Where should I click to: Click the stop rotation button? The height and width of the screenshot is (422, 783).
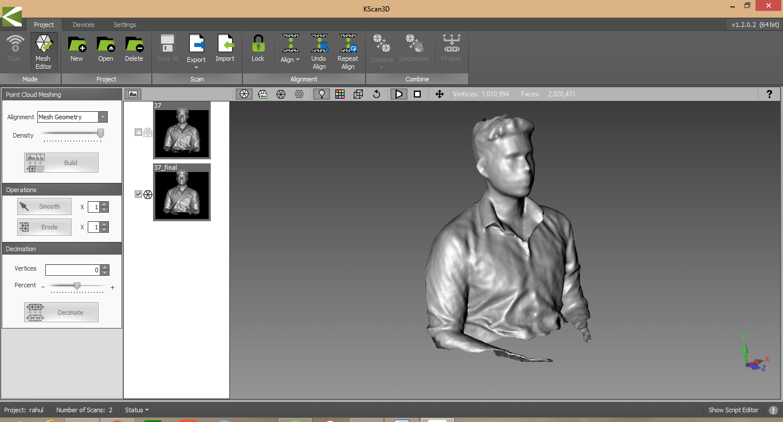click(x=417, y=94)
